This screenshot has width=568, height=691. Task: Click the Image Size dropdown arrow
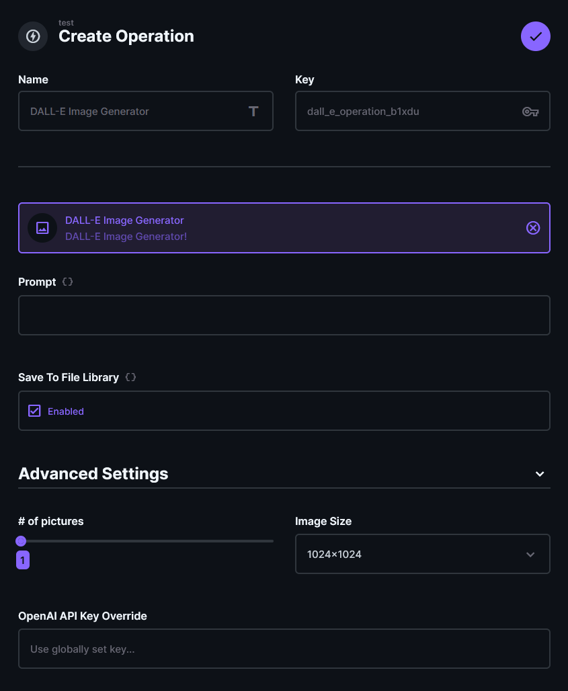tap(530, 555)
